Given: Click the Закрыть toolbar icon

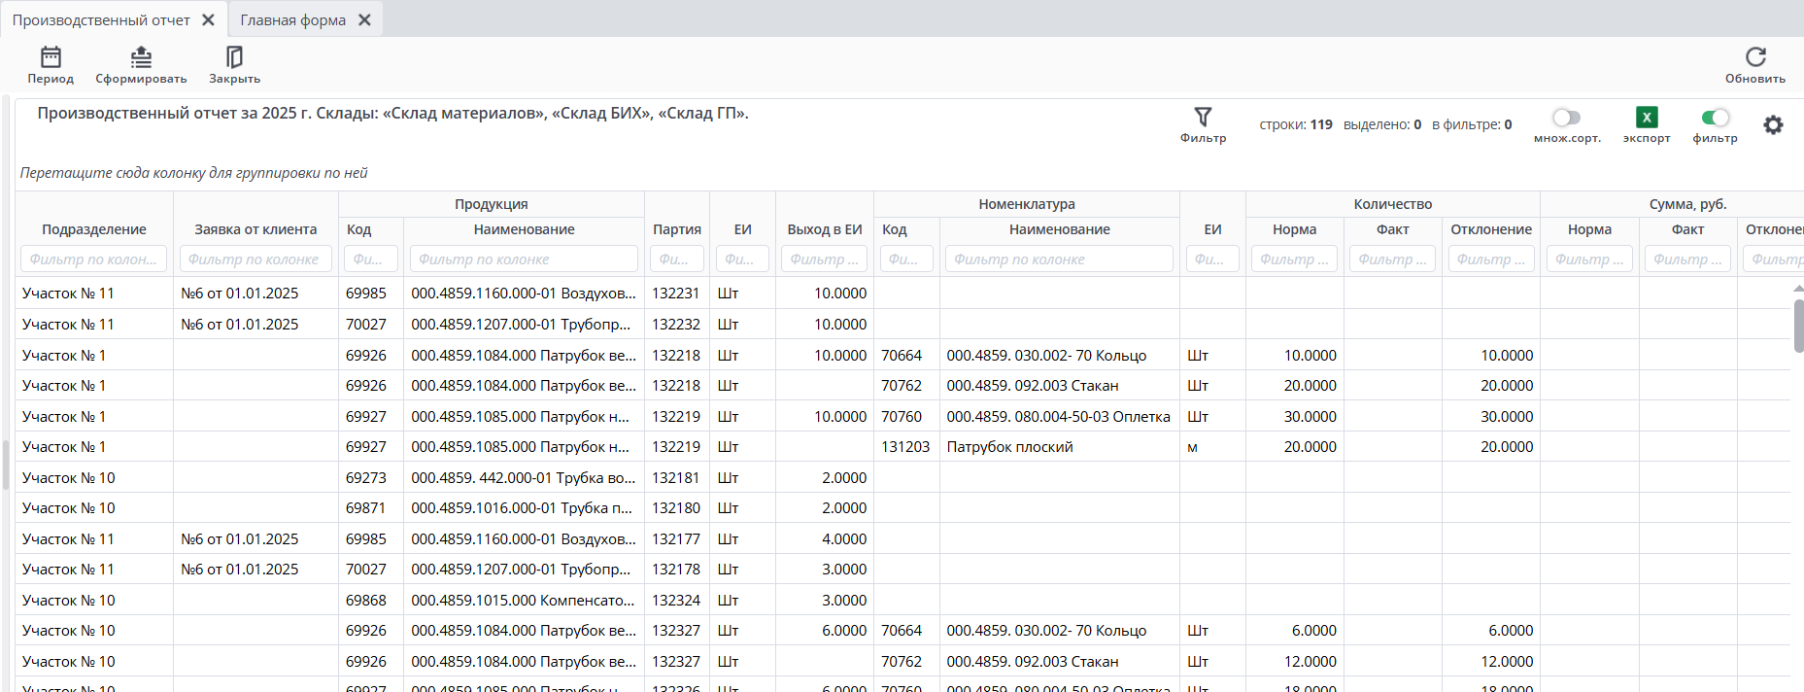Looking at the screenshot, I should coord(234,58).
